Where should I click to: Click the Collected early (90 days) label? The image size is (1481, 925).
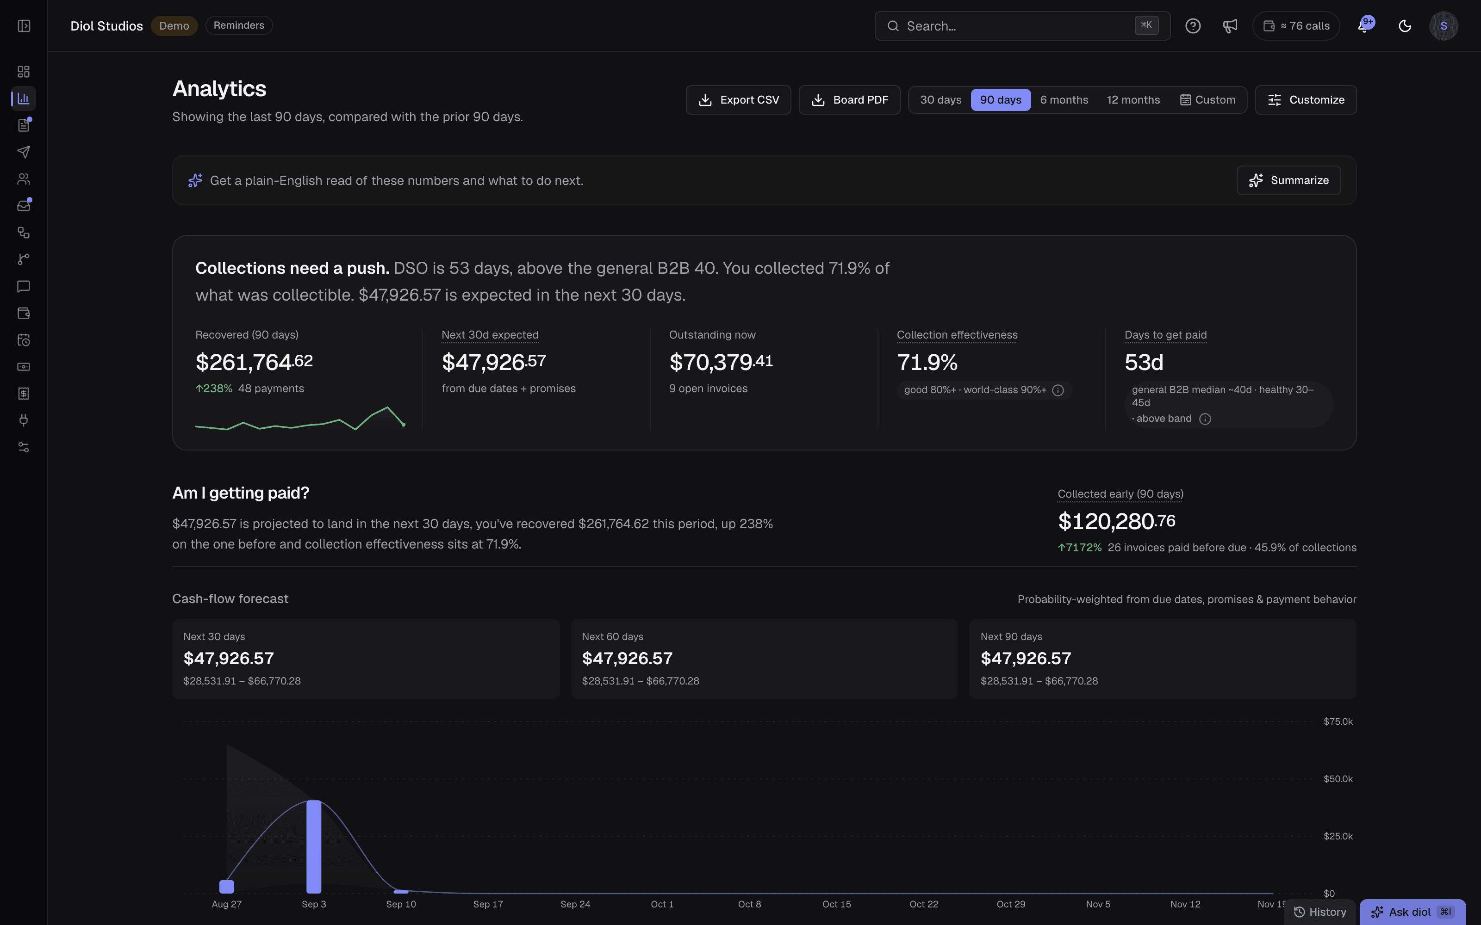1120,494
